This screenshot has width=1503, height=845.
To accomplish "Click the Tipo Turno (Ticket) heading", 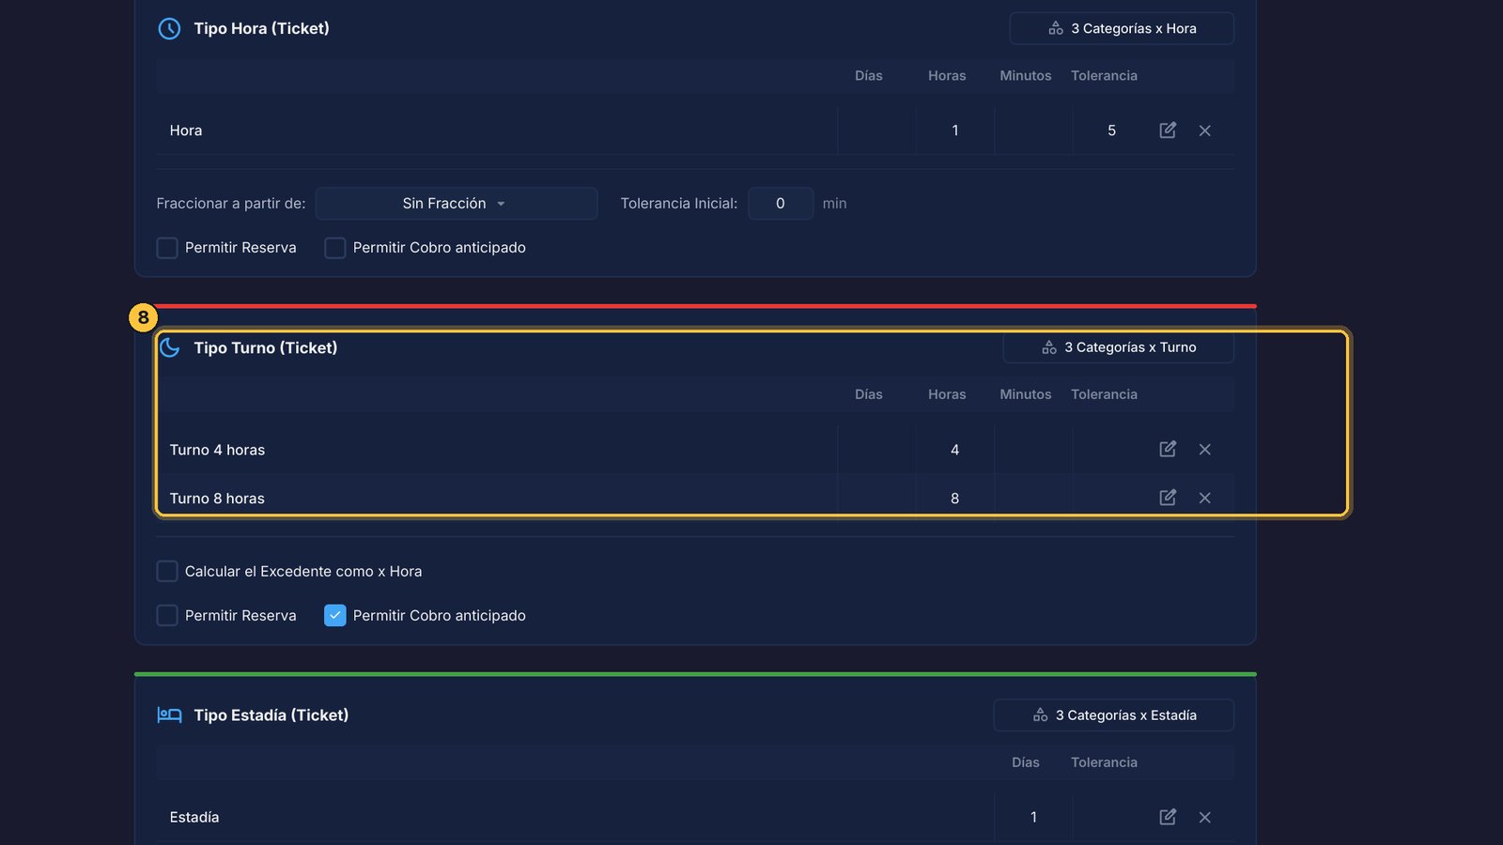I will (x=266, y=347).
